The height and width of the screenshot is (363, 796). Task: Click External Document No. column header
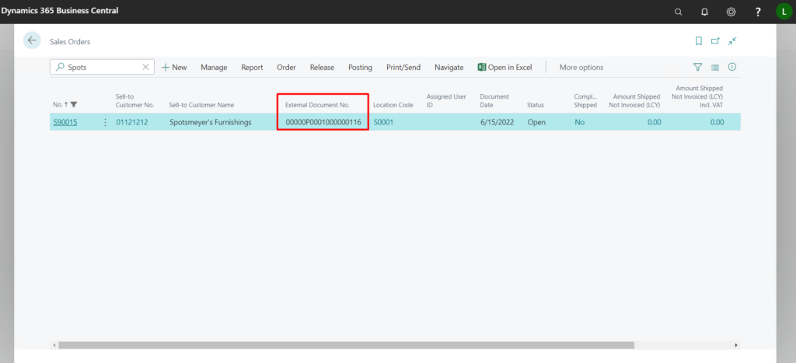coord(317,105)
